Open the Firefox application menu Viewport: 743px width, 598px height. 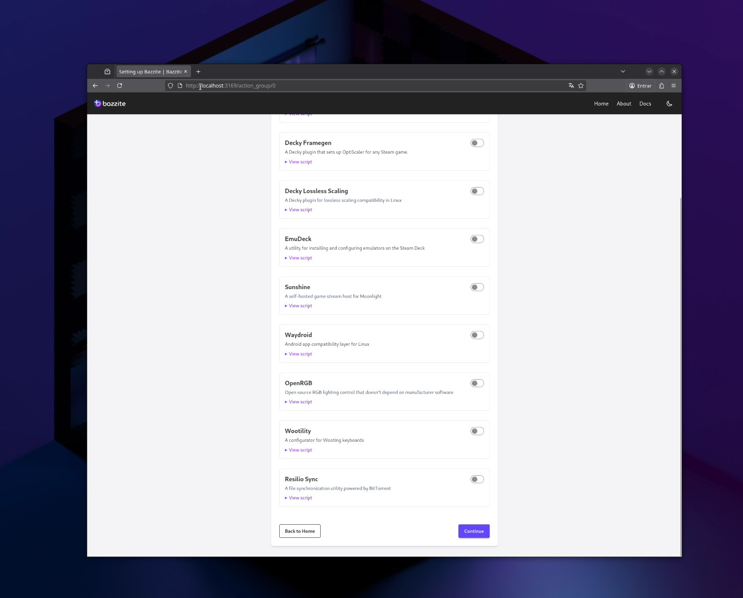673,85
